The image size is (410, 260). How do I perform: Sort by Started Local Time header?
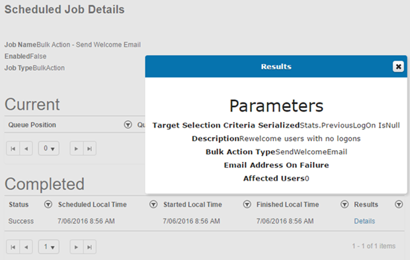(x=192, y=204)
